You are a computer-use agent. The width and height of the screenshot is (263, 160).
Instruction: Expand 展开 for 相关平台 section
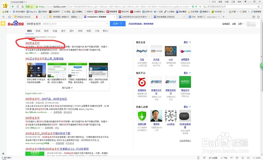[x=187, y=73]
